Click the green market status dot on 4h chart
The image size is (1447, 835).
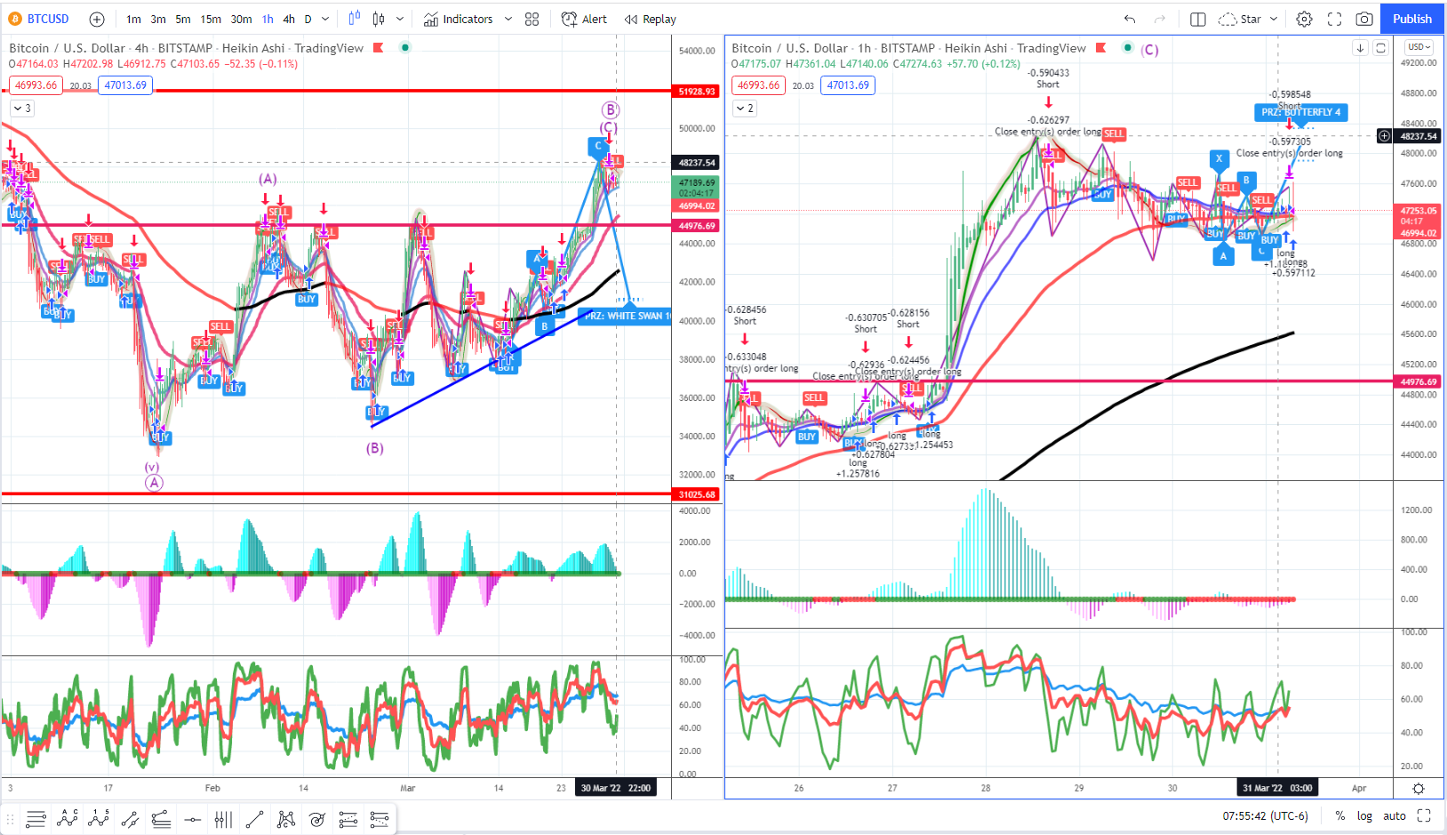(x=405, y=48)
